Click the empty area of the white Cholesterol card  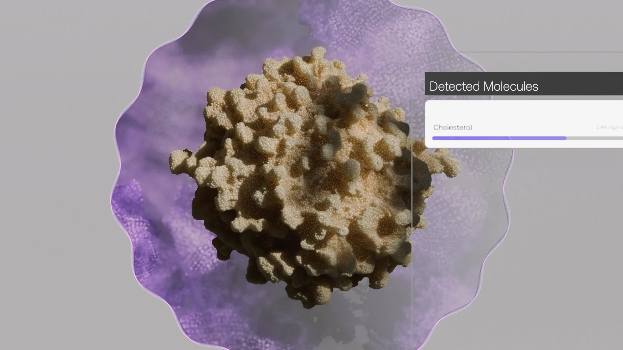(x=524, y=112)
